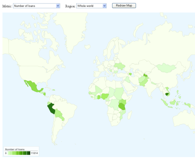This screenshot has height=158, width=195.
Task: Click the darkest green legend swatch
Action: [29, 153]
